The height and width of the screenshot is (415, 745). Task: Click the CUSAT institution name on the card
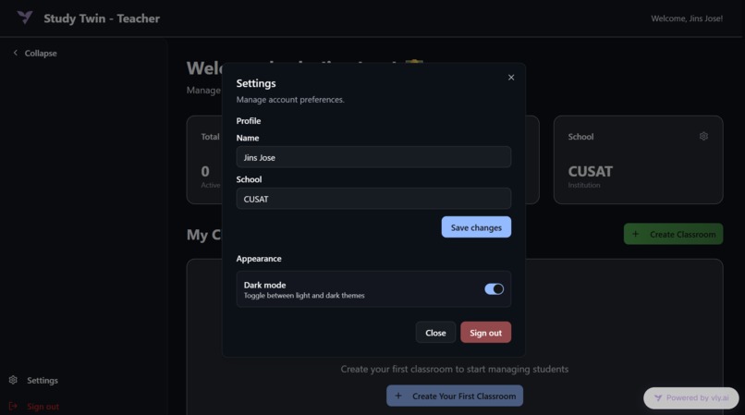click(x=590, y=171)
